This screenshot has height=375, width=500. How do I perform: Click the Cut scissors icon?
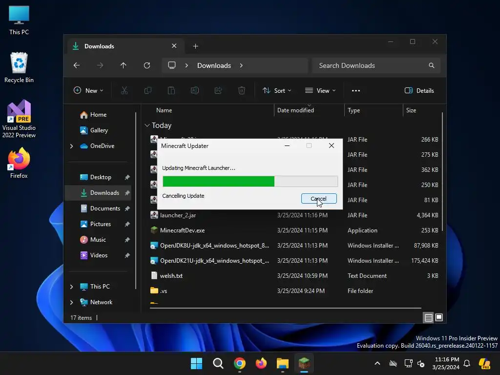pyautogui.click(x=125, y=90)
